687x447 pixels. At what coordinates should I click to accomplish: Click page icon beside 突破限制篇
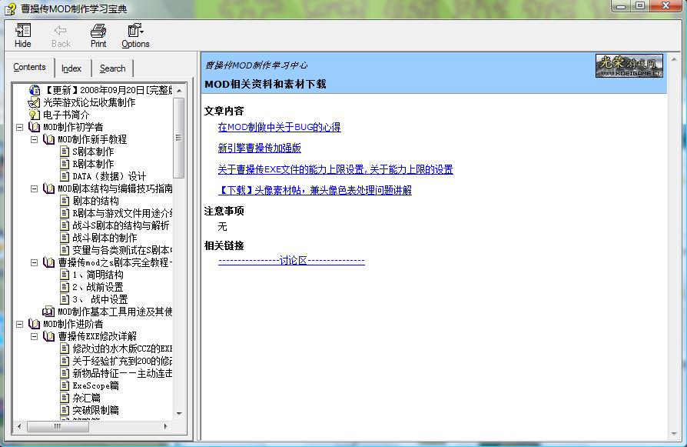point(65,410)
